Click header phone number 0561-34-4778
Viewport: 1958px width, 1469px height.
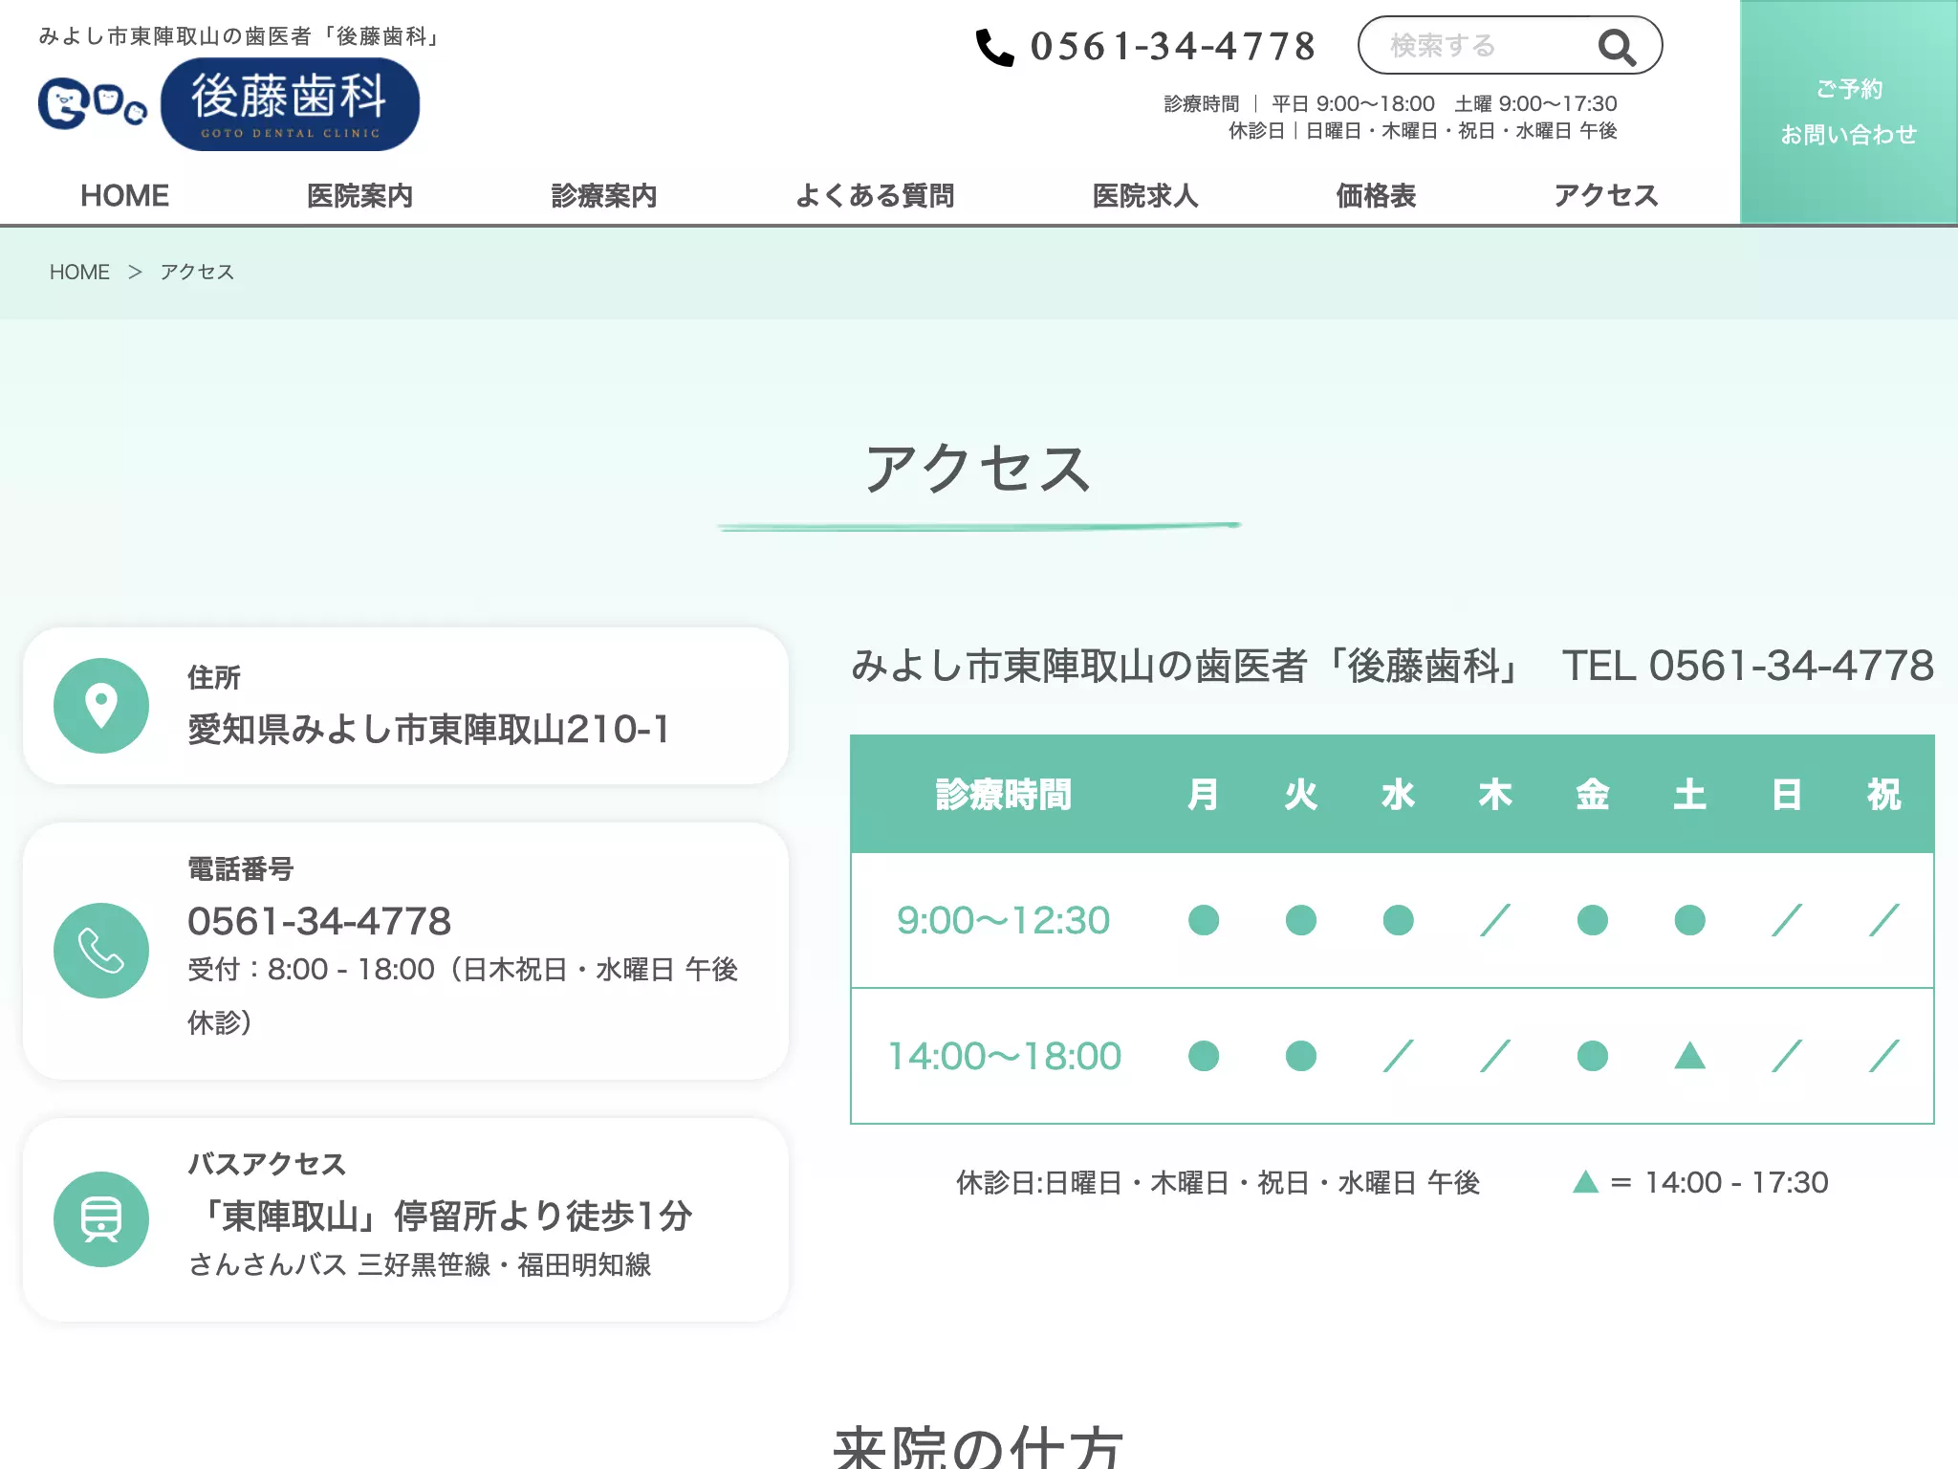tap(1173, 46)
